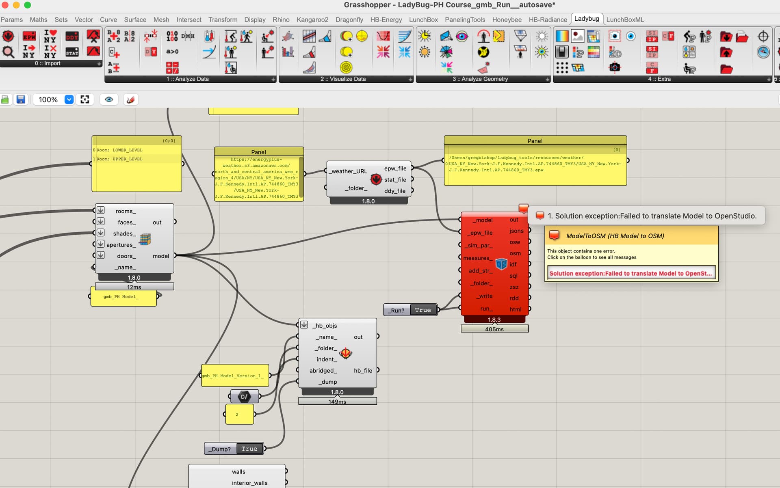Screen dimensions: 780x488
Task: Click the 100% zoom input field
Action: point(48,99)
